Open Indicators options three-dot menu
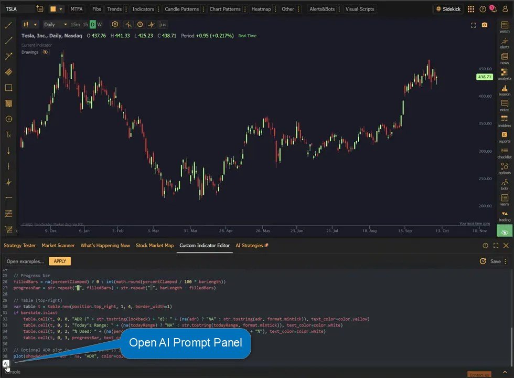 click(158, 9)
